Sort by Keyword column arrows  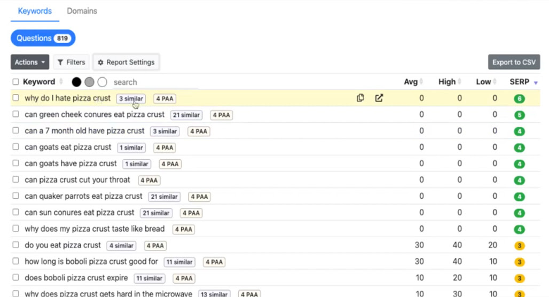[x=61, y=82]
